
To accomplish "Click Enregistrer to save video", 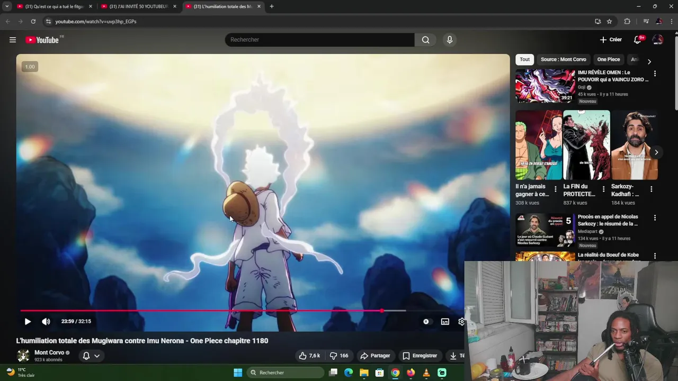I will pyautogui.click(x=420, y=356).
